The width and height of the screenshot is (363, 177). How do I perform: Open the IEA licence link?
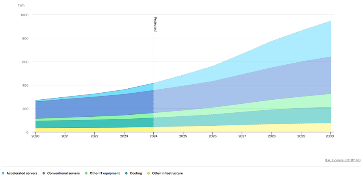[x=331, y=160]
